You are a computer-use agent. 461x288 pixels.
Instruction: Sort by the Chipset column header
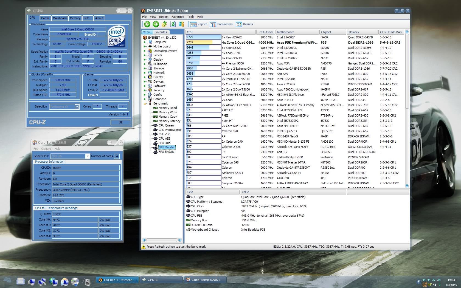(333, 32)
